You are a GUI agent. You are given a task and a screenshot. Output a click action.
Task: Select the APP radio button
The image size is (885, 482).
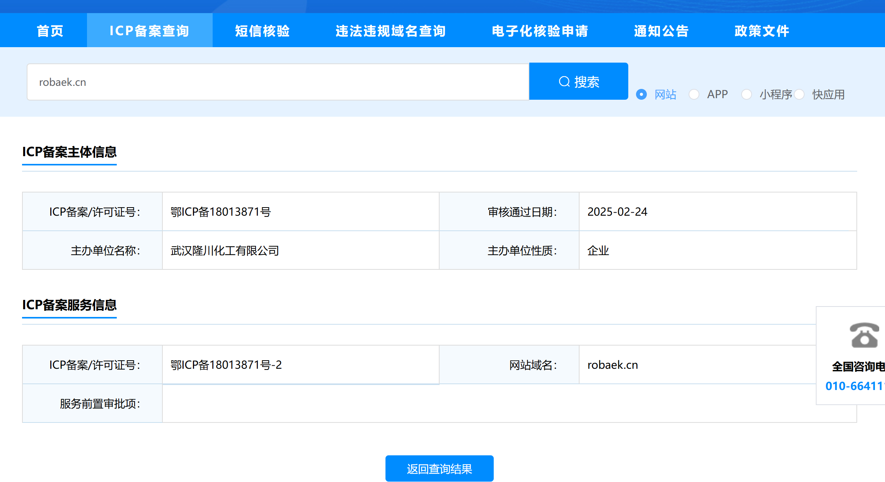pos(694,94)
